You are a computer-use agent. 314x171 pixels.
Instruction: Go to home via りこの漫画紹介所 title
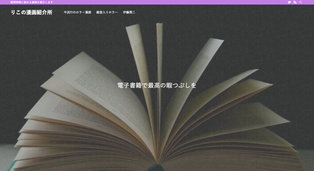[x=32, y=13]
